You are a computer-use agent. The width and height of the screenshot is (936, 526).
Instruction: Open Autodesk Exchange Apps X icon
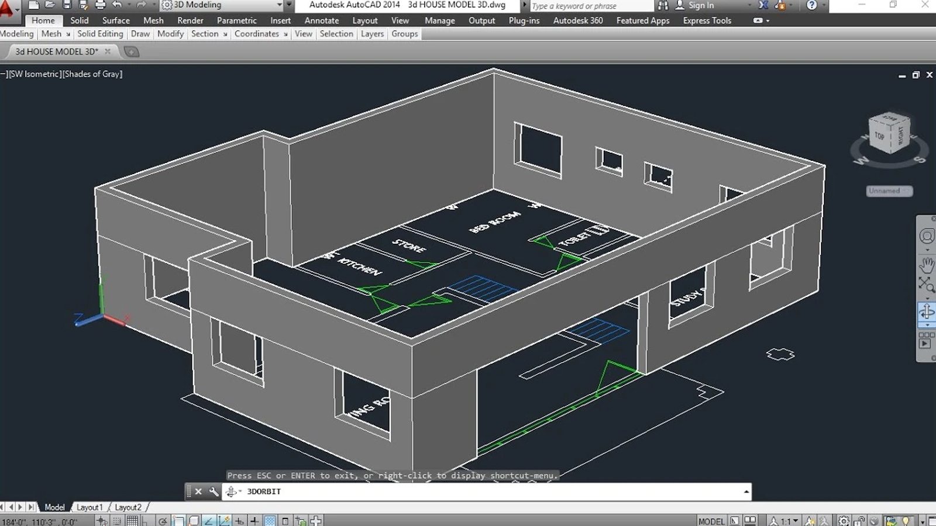coord(763,5)
